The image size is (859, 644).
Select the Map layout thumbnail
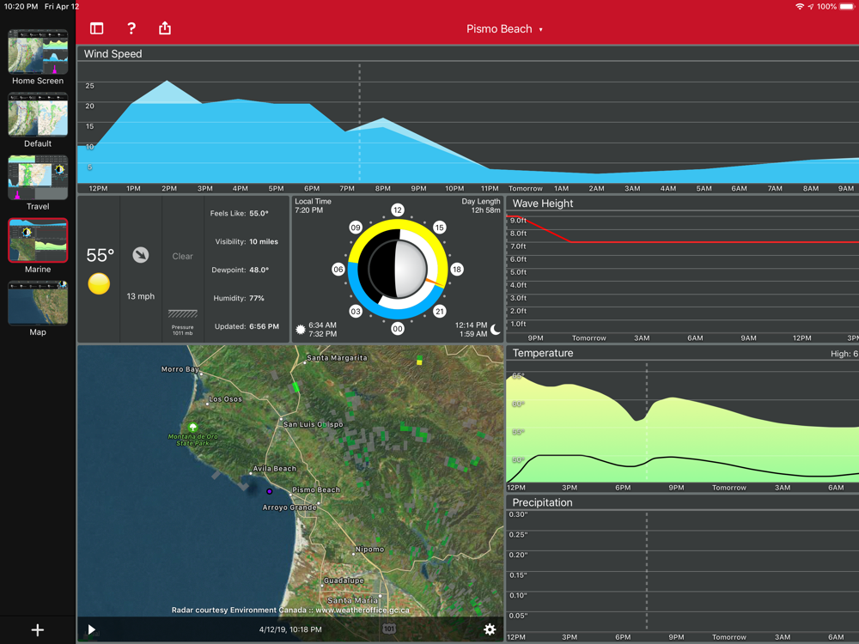pyautogui.click(x=38, y=303)
